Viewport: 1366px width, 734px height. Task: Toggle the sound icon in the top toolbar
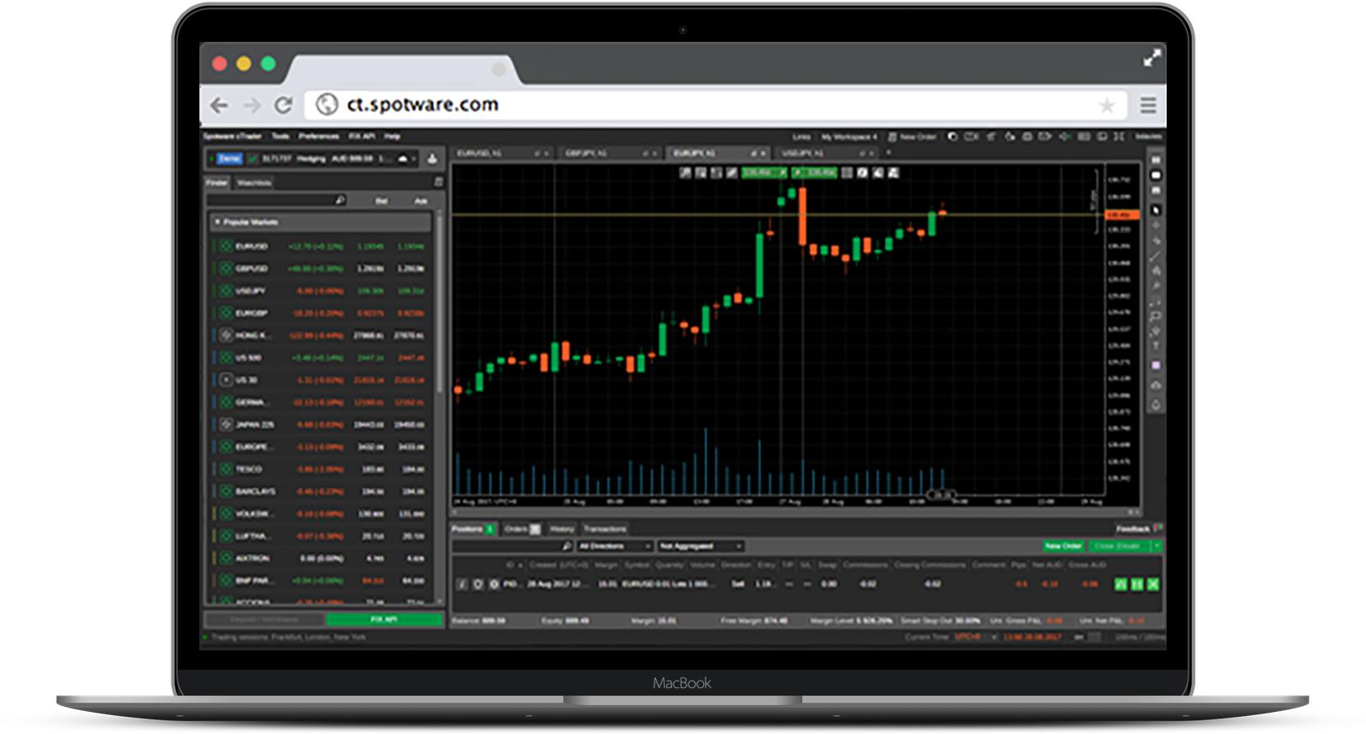pyautogui.click(x=1064, y=136)
